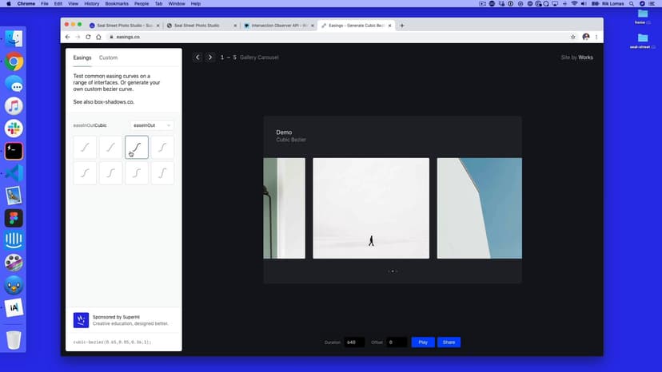Viewport: 662px width, 372px height.
Task: Click the Duration input field
Action: (x=354, y=342)
